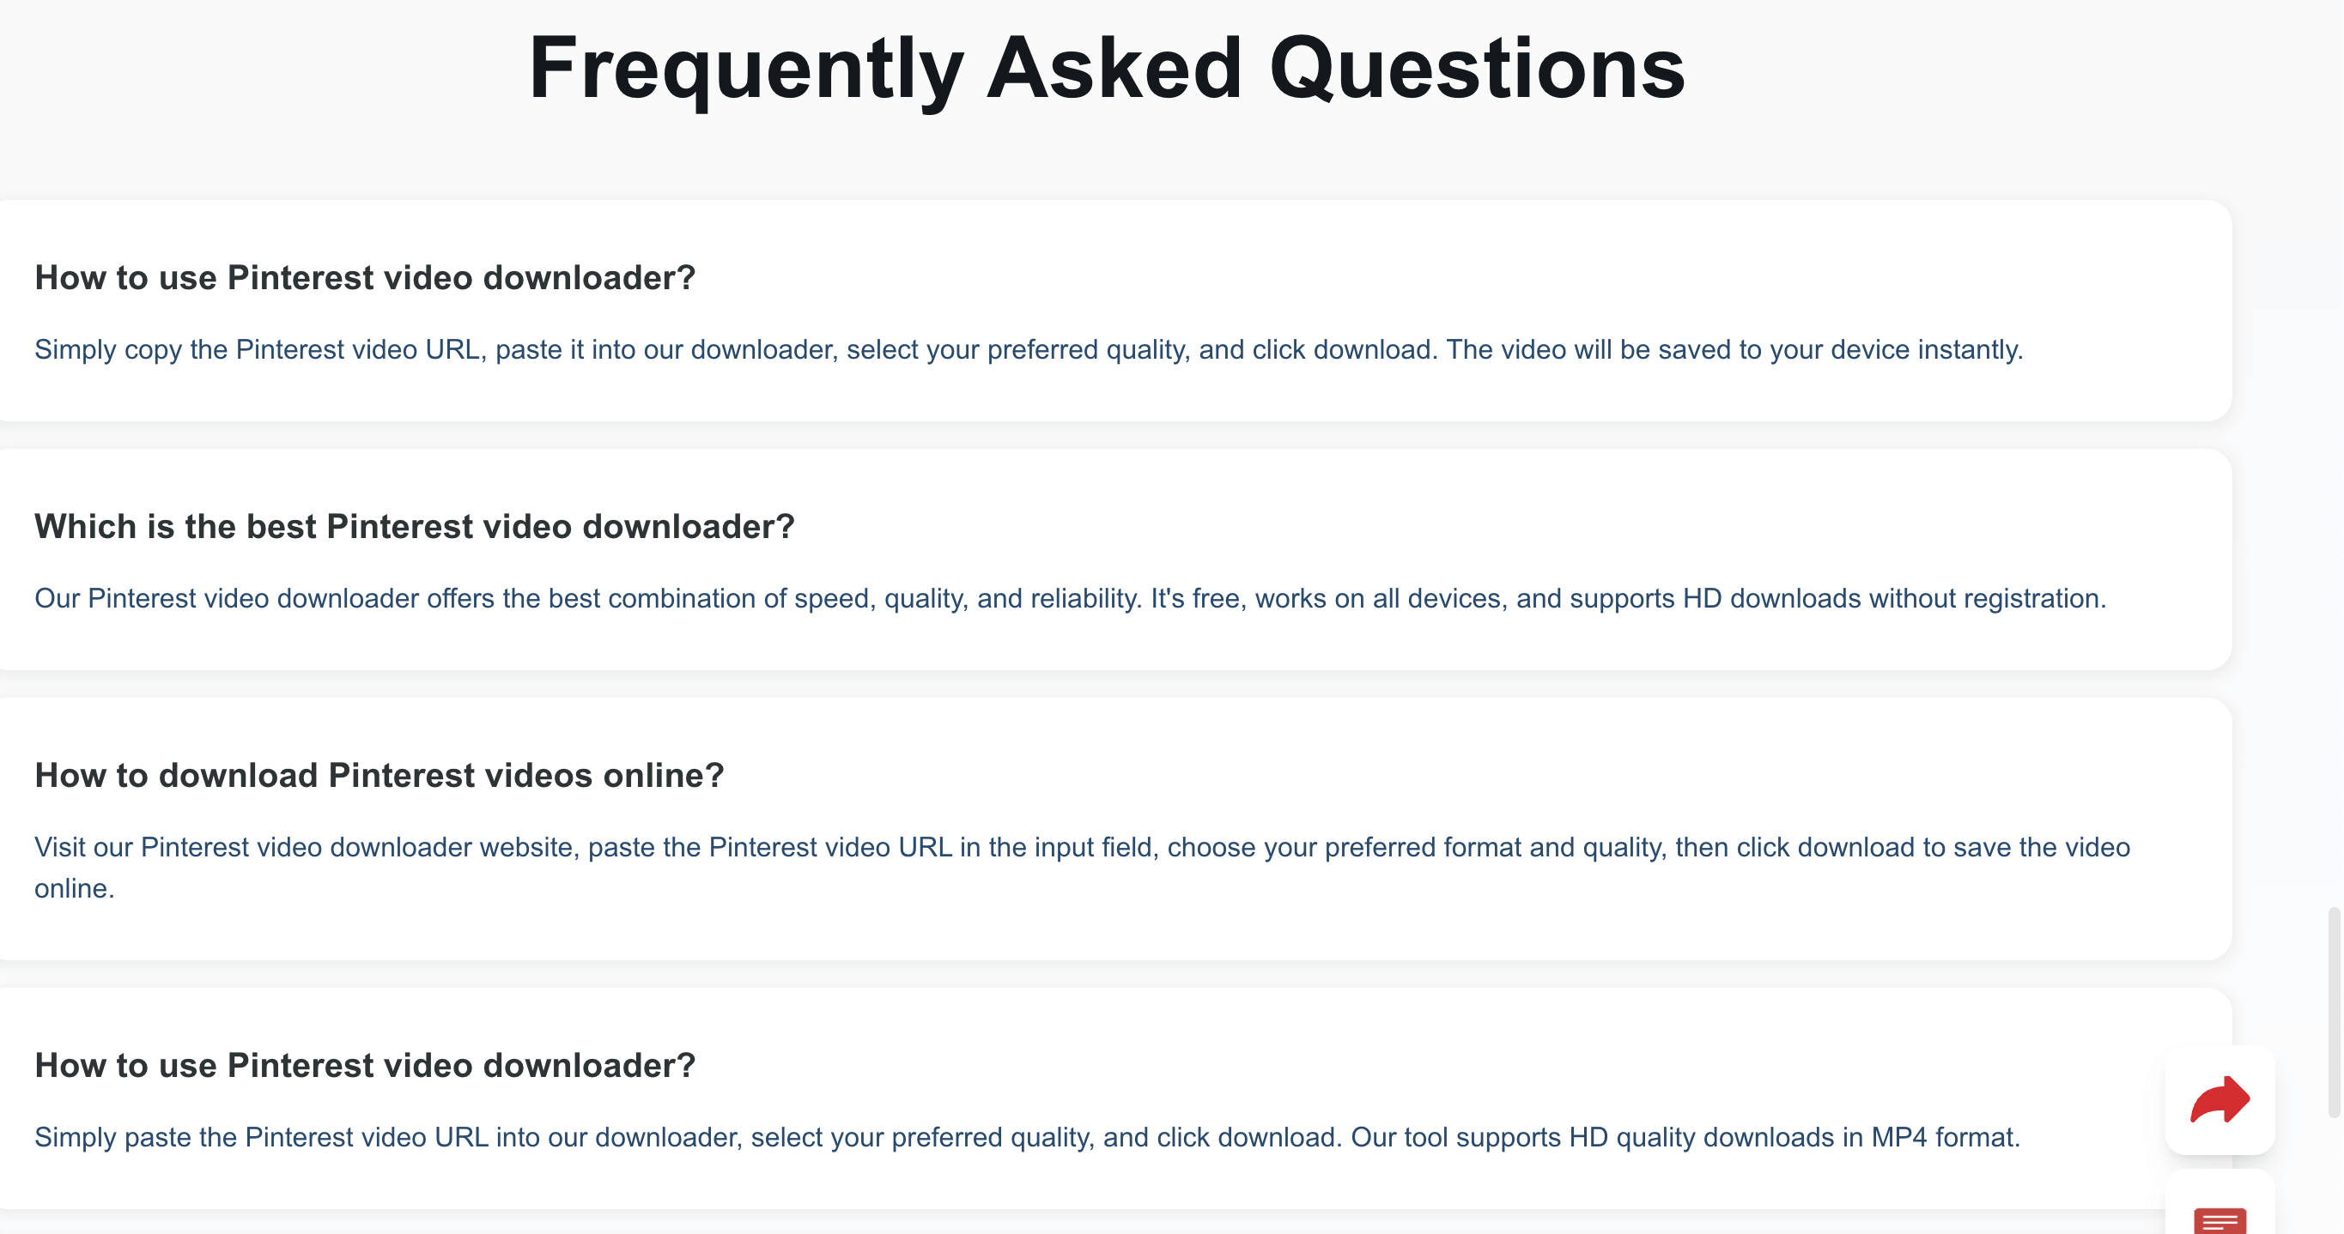
Task: Open the 'How to use' question above 'Simply paste'
Action: [365, 1066]
